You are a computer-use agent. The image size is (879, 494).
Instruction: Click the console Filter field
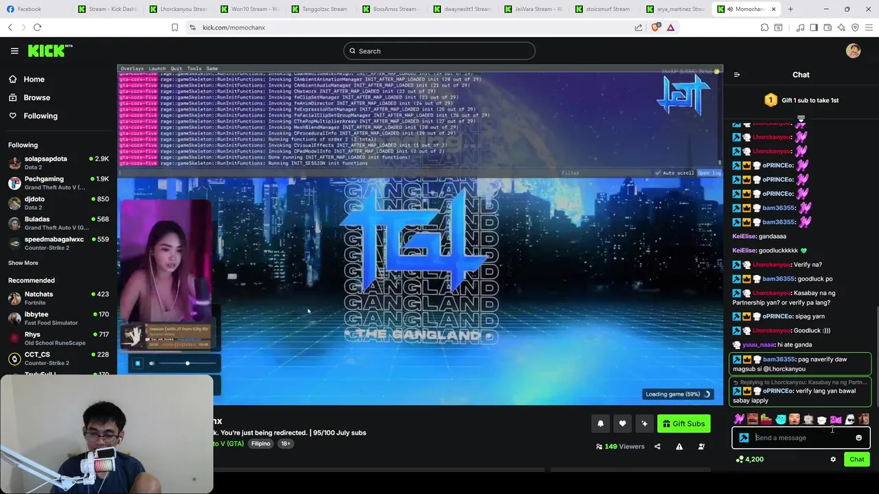click(x=604, y=173)
